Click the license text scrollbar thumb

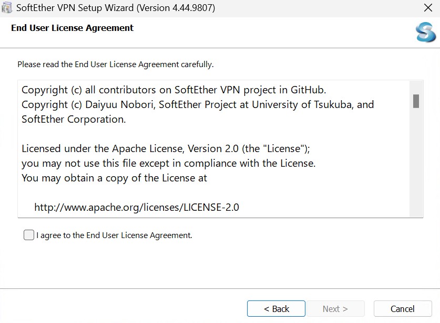(x=416, y=101)
